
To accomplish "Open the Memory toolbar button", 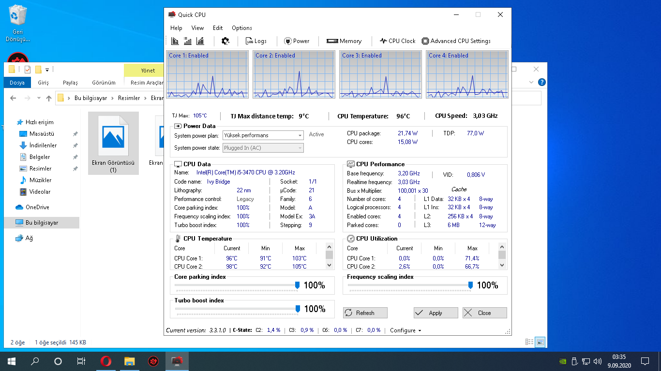I will (344, 41).
